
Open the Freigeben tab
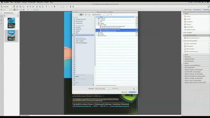click(x=206, y=10)
